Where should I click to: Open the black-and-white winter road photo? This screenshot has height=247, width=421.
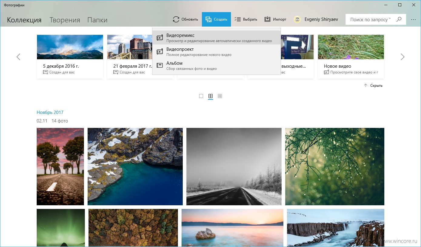point(234,167)
